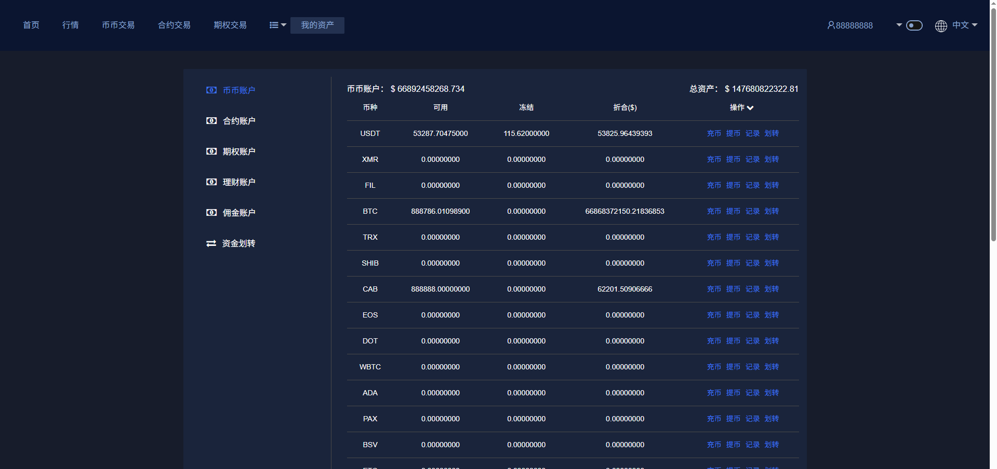Click the 佣金账户 banknote icon
997x469 pixels.
(211, 213)
